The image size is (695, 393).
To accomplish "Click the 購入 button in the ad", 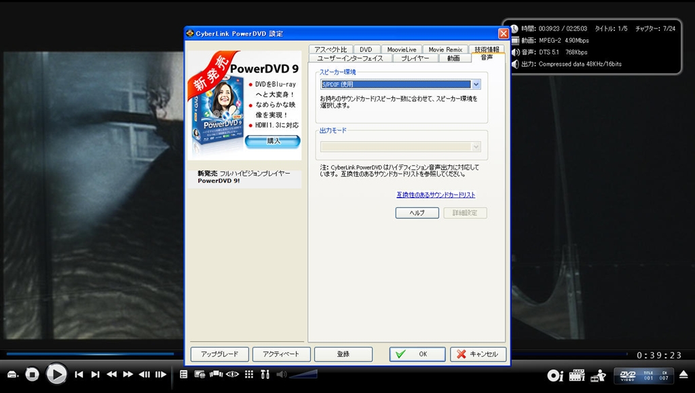I will (273, 141).
